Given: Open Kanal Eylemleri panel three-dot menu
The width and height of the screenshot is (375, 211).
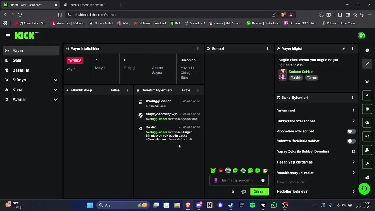Looking at the screenshot, I should [352, 98].
